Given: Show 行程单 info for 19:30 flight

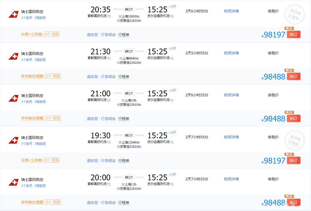Looking at the screenshot, I should coord(124,161).
